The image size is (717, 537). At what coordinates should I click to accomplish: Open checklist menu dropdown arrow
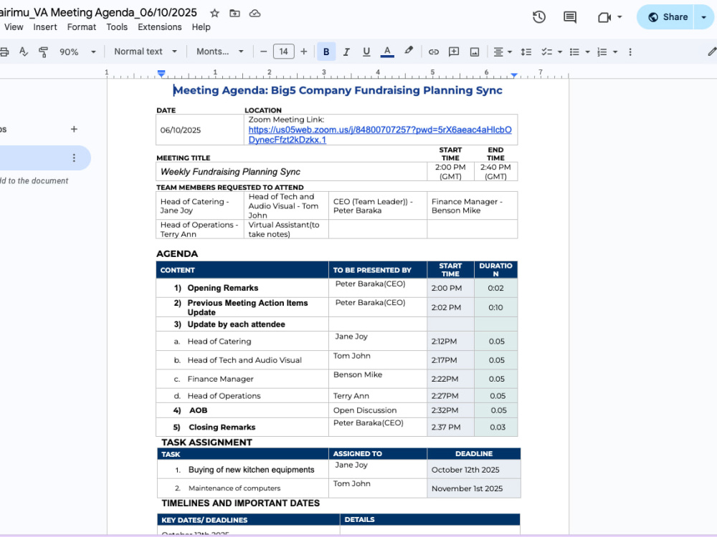tap(560, 52)
